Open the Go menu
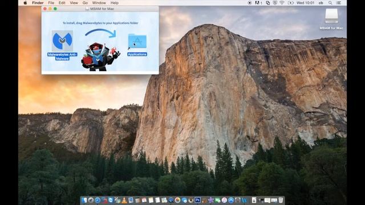Viewport: 365px width, 205px height. [x=85, y=3]
